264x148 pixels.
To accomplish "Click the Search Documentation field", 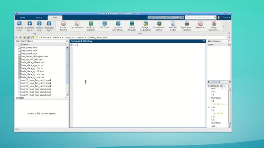I will point(199,17).
